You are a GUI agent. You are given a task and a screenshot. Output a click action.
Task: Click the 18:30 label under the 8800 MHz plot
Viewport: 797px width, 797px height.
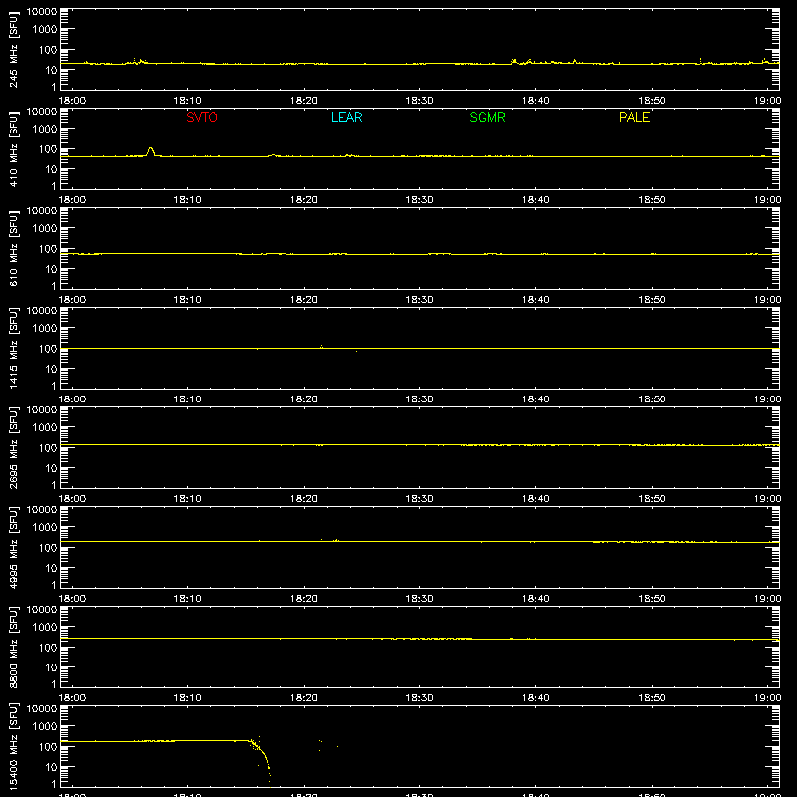[419, 698]
